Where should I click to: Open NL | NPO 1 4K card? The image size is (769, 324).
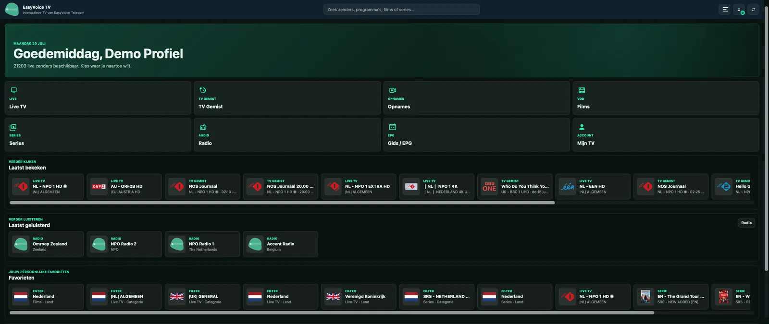click(436, 187)
